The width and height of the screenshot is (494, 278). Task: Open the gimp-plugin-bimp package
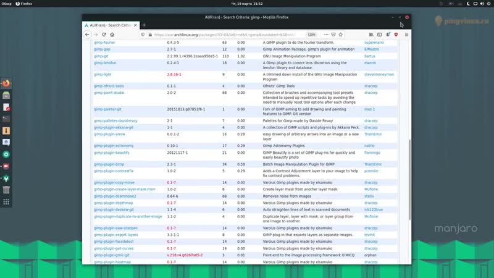[109, 164]
